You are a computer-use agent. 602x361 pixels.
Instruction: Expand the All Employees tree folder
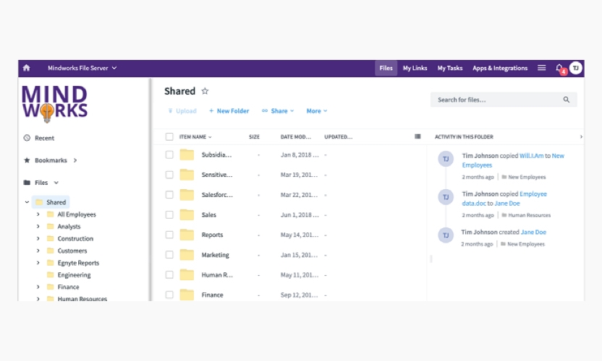[x=38, y=214]
